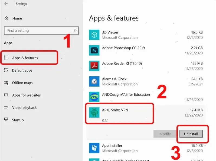Open Apps for websites section
The height and width of the screenshot is (161, 216).
tap(27, 95)
